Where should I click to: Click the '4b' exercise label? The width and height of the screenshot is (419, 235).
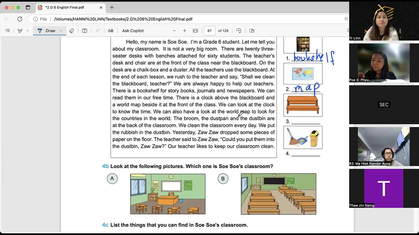click(x=105, y=166)
